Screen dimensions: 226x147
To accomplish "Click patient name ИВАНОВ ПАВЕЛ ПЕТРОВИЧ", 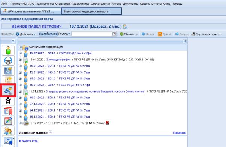I will (37, 26).
